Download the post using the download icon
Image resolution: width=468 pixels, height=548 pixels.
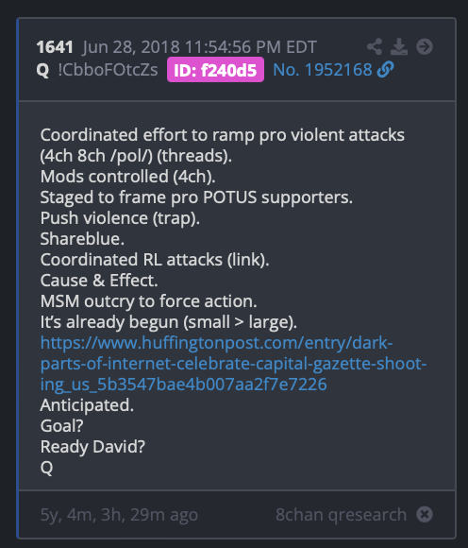[399, 47]
